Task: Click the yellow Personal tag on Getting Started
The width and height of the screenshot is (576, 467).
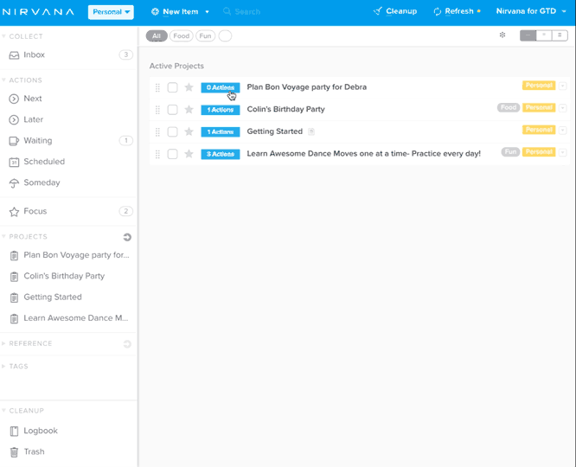Action: pos(538,130)
